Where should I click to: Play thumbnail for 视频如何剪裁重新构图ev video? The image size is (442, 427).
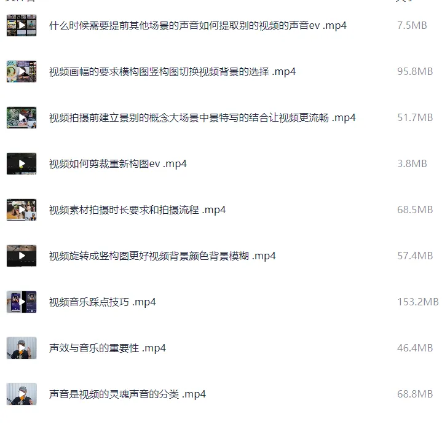22,163
